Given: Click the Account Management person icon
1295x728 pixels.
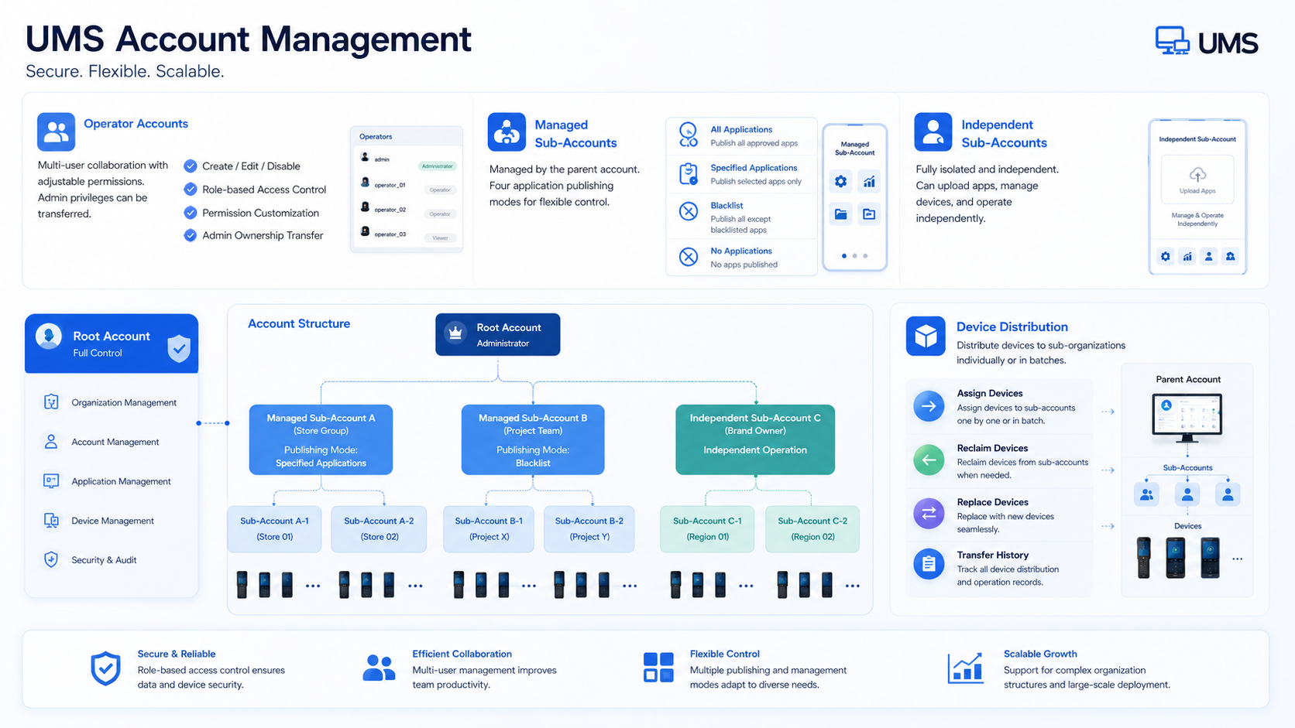Looking at the screenshot, I should pyautogui.click(x=51, y=442).
